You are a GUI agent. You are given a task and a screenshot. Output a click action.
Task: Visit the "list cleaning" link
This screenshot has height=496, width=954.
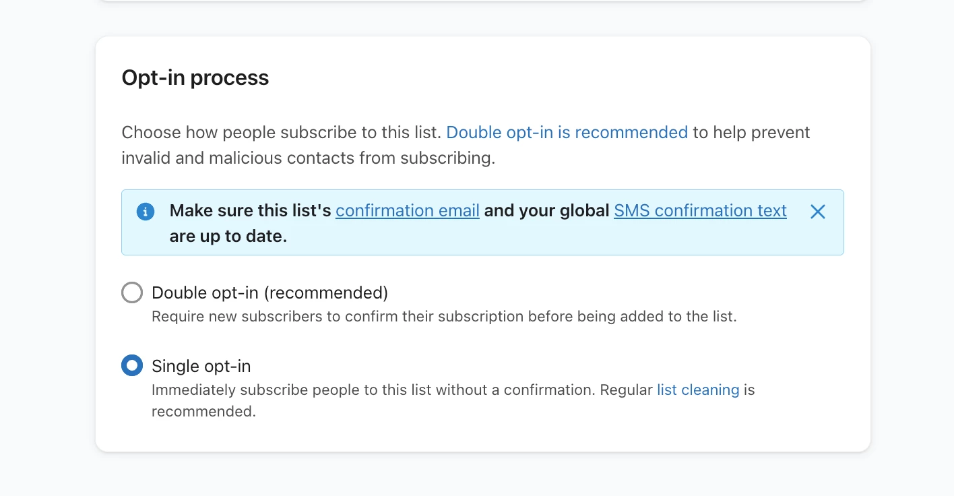click(x=698, y=390)
